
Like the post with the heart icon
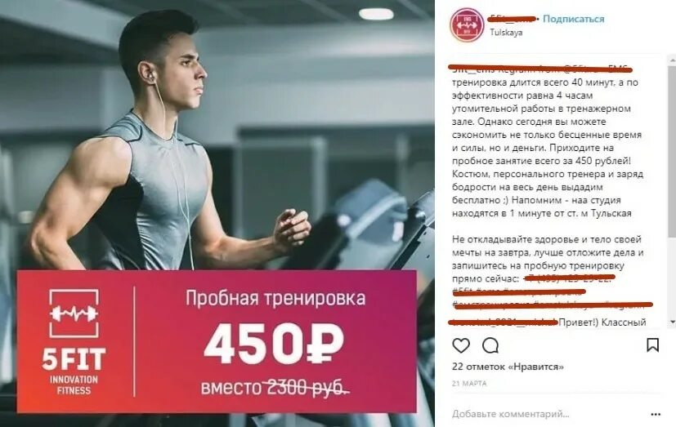[461, 345]
